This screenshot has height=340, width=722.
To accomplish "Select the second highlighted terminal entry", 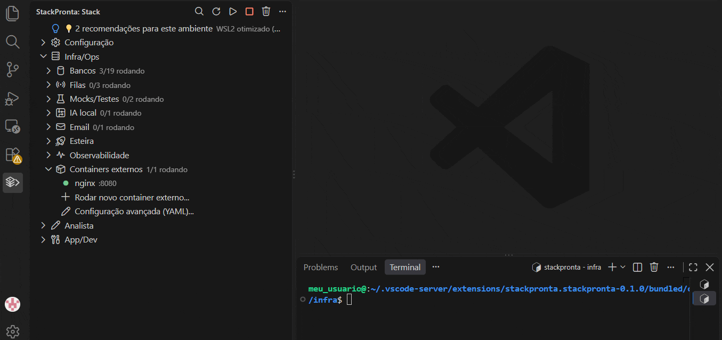I will 704,298.
